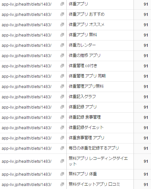Open external link icon for 体重カレンダー row

coord(62,45)
